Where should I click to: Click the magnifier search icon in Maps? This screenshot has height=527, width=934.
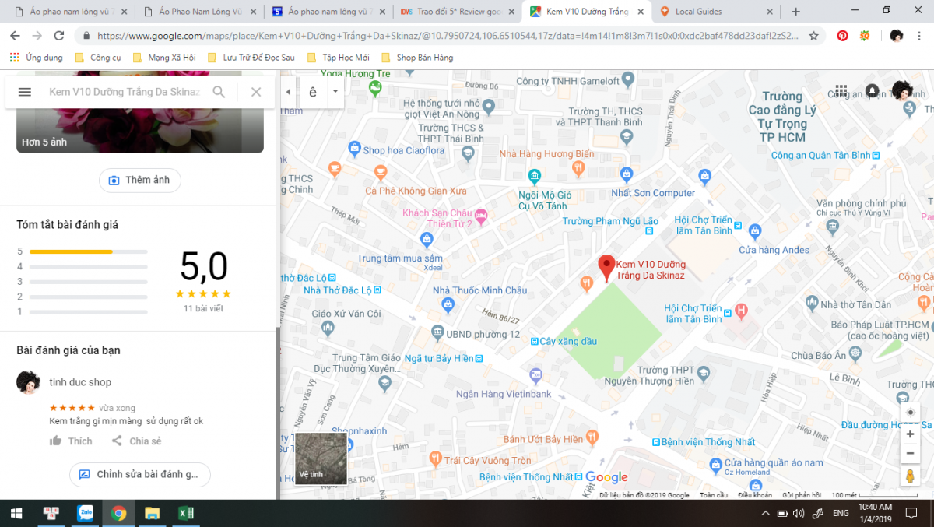pos(219,92)
